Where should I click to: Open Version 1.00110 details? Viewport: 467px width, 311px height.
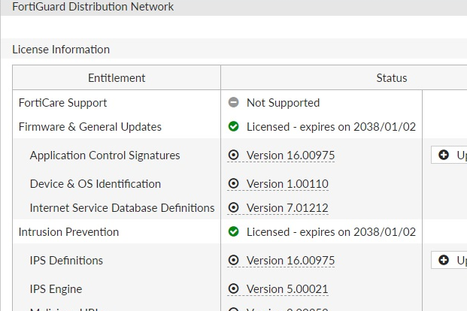tap(287, 184)
